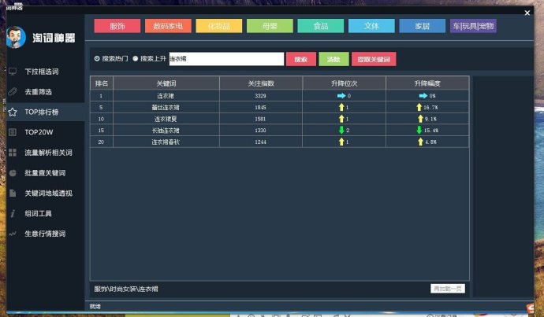Click the 提取关键词 button
544x317 pixels.
tap(374, 59)
